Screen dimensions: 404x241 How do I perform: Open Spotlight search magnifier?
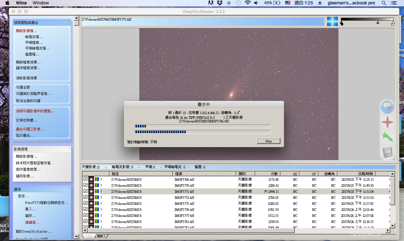[x=384, y=3]
